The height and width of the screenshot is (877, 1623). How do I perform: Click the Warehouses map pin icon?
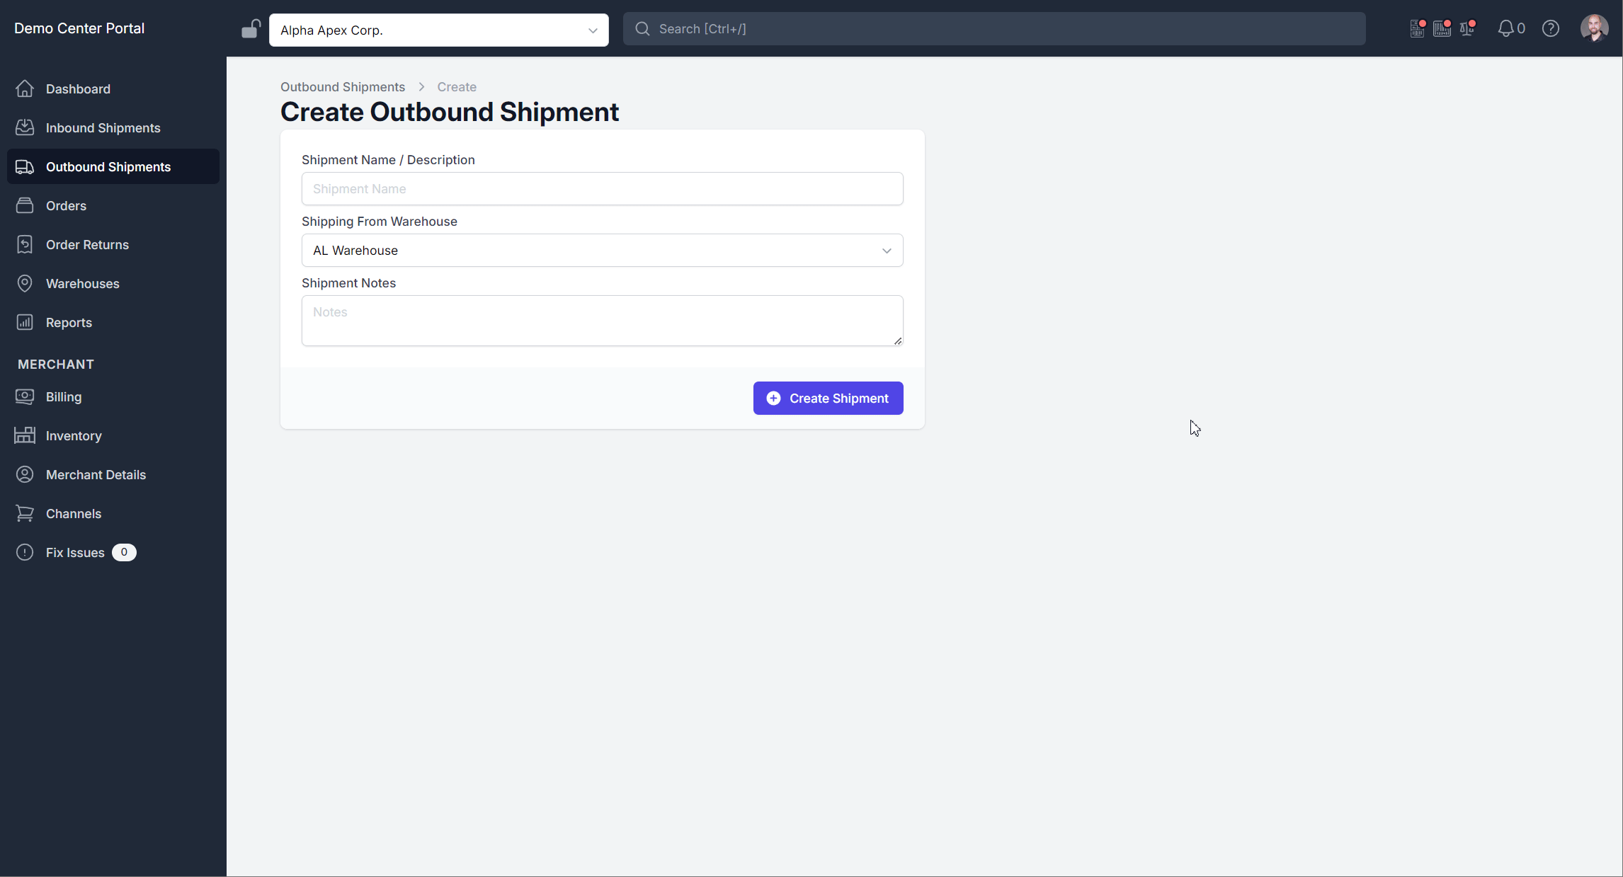(25, 283)
